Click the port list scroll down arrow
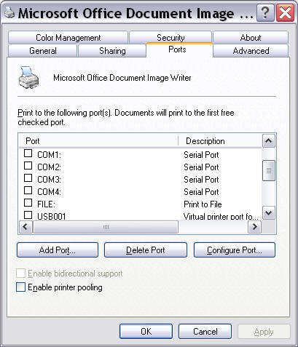 tap(268, 213)
